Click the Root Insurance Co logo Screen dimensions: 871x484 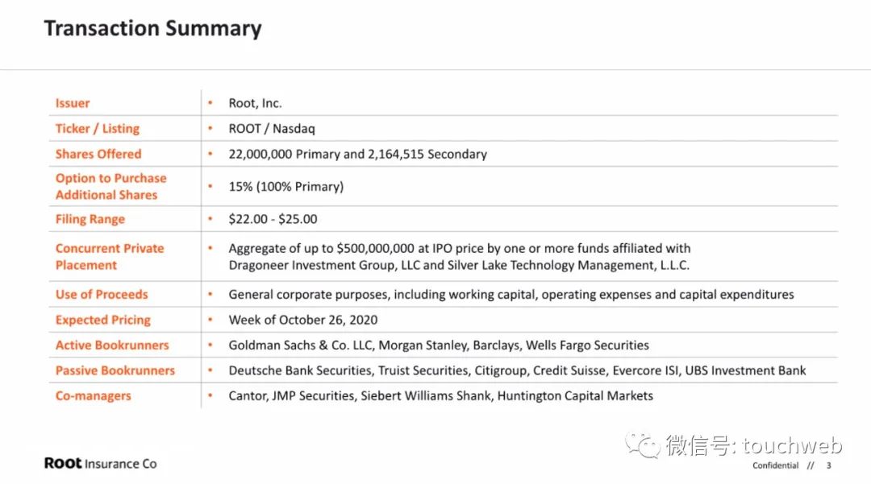[100, 464]
